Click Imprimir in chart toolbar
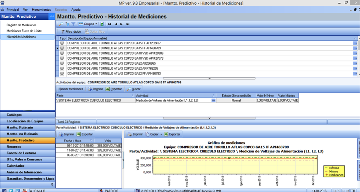 [x=135, y=134]
